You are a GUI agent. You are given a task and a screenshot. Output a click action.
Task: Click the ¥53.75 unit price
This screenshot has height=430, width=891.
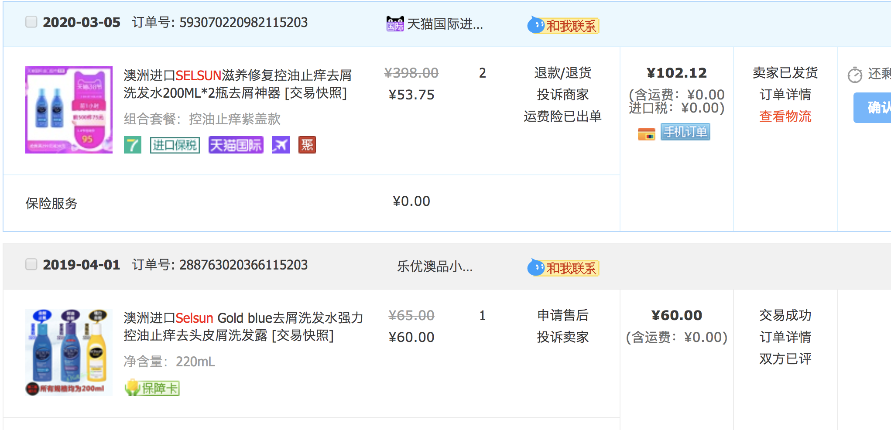coord(411,95)
